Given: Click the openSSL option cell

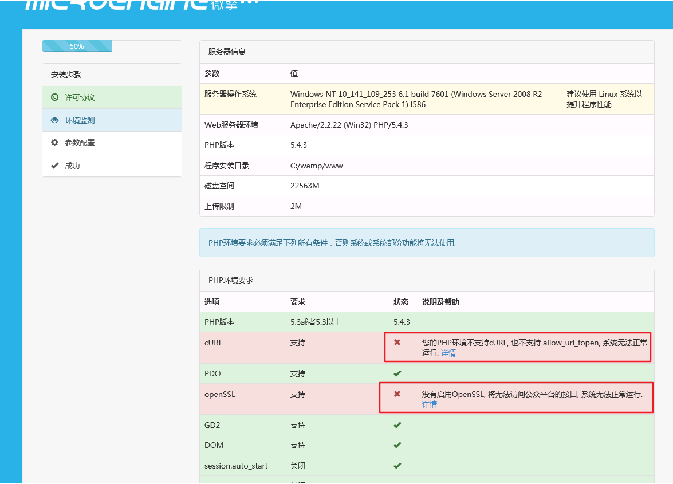Looking at the screenshot, I should coord(220,394).
